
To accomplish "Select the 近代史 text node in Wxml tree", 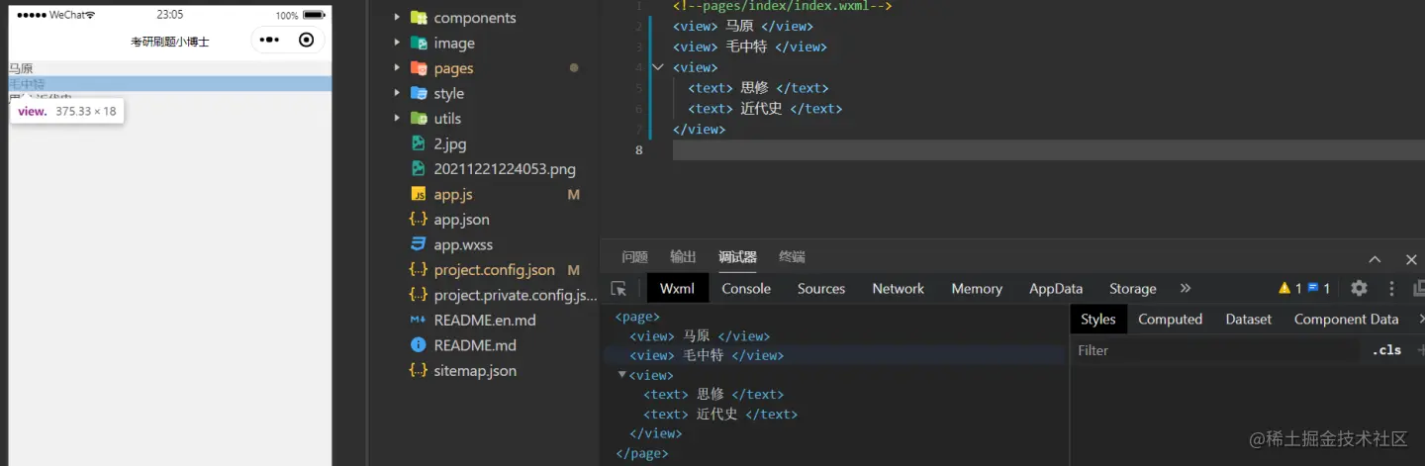I will (x=720, y=415).
